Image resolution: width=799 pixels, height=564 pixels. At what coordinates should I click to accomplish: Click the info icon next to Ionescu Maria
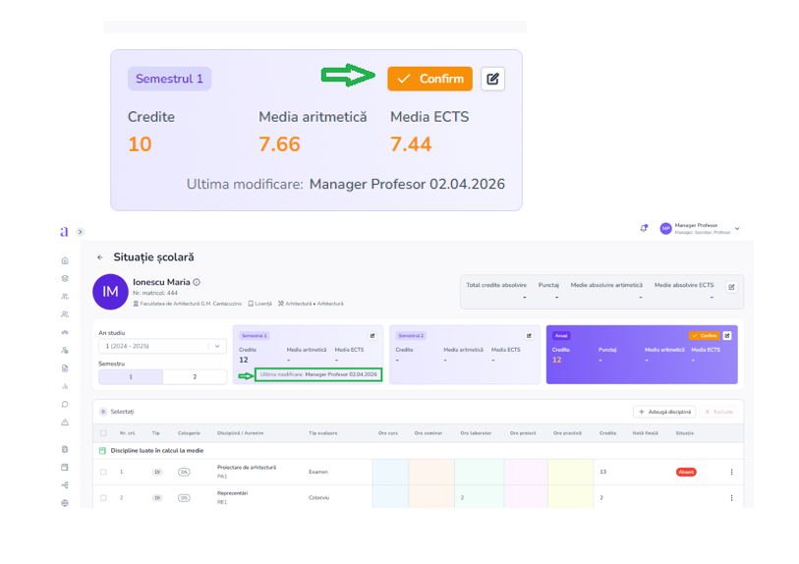pyautogui.click(x=197, y=283)
